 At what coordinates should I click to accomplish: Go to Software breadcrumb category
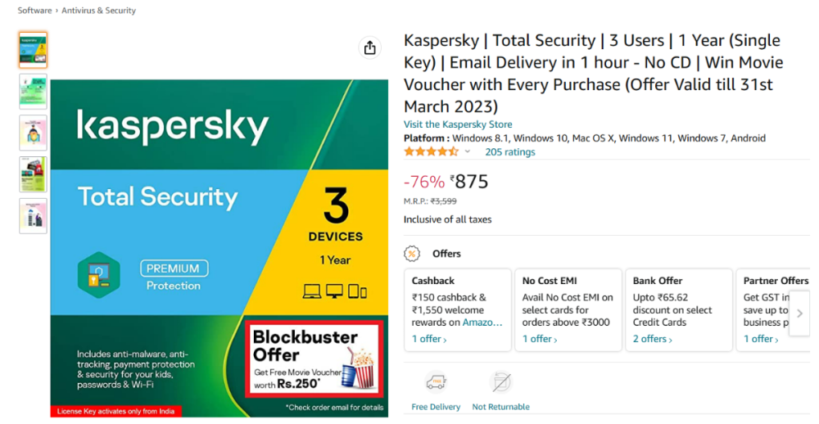35,11
